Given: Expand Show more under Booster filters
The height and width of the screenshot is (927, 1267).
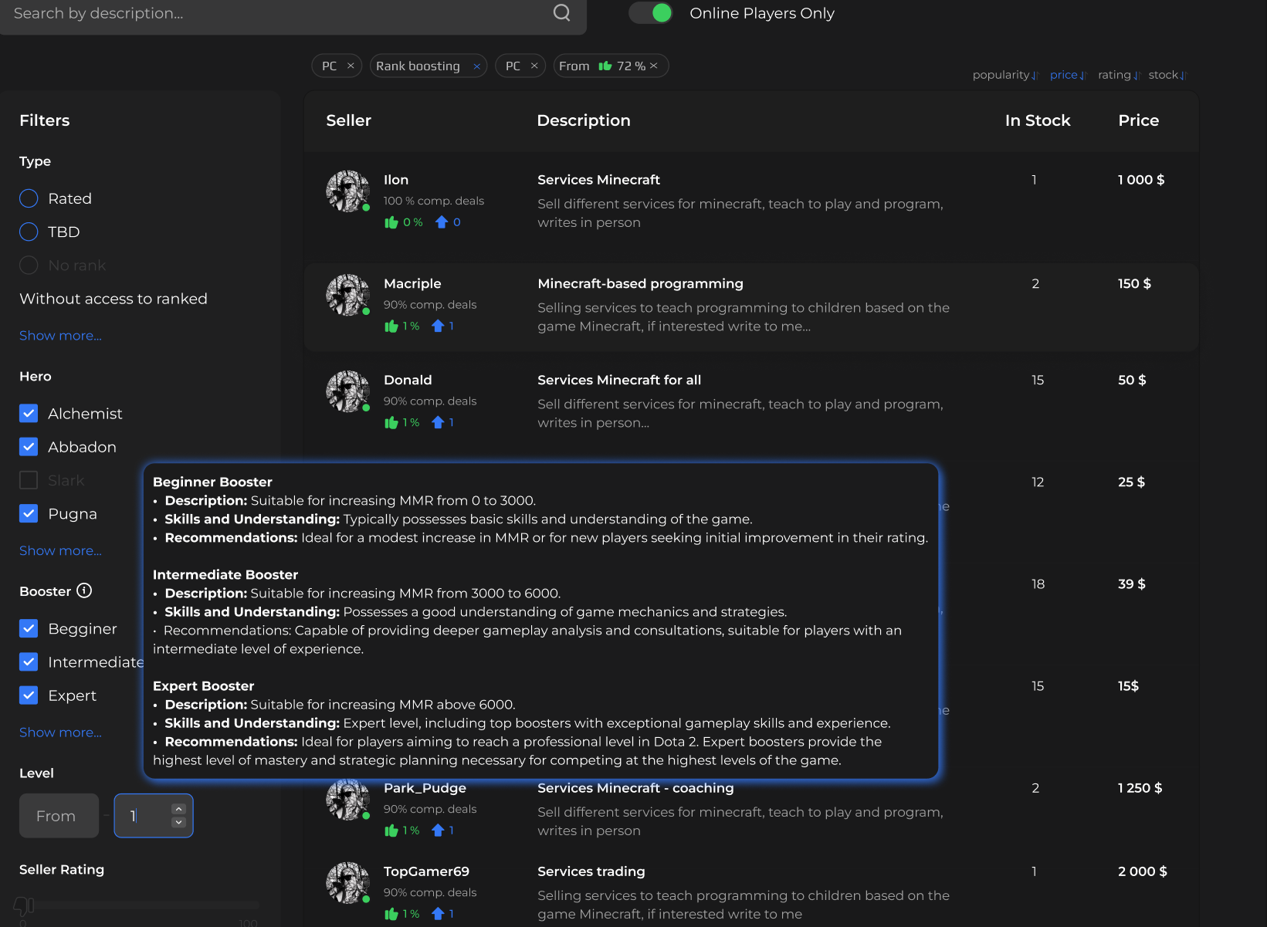Looking at the screenshot, I should tap(60, 732).
